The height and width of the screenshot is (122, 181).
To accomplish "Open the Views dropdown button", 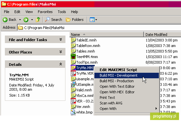I will pos(93,20).
